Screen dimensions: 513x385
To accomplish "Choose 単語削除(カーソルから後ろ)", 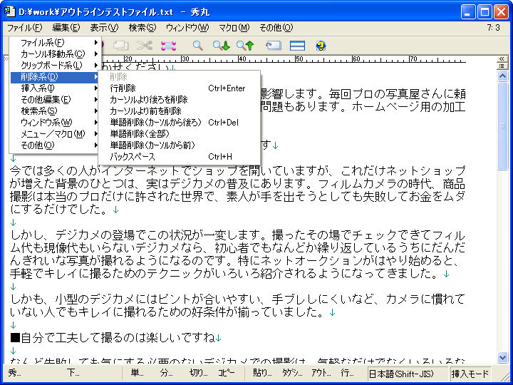I will click(179, 123).
